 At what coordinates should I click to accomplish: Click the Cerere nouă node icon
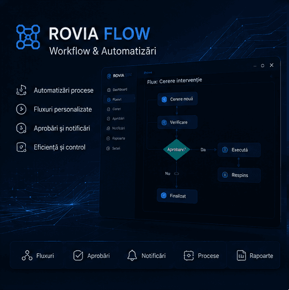tap(164, 99)
